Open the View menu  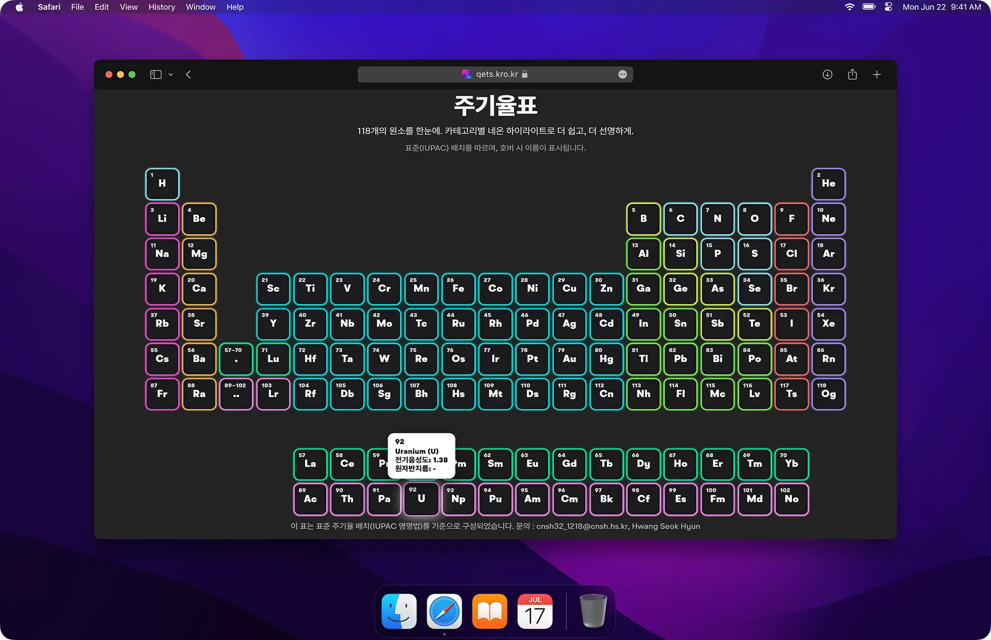[128, 7]
